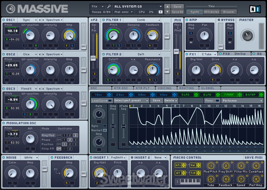Click the SAVE MIDI button
Screen dimensions: 267x190
pos(253,158)
